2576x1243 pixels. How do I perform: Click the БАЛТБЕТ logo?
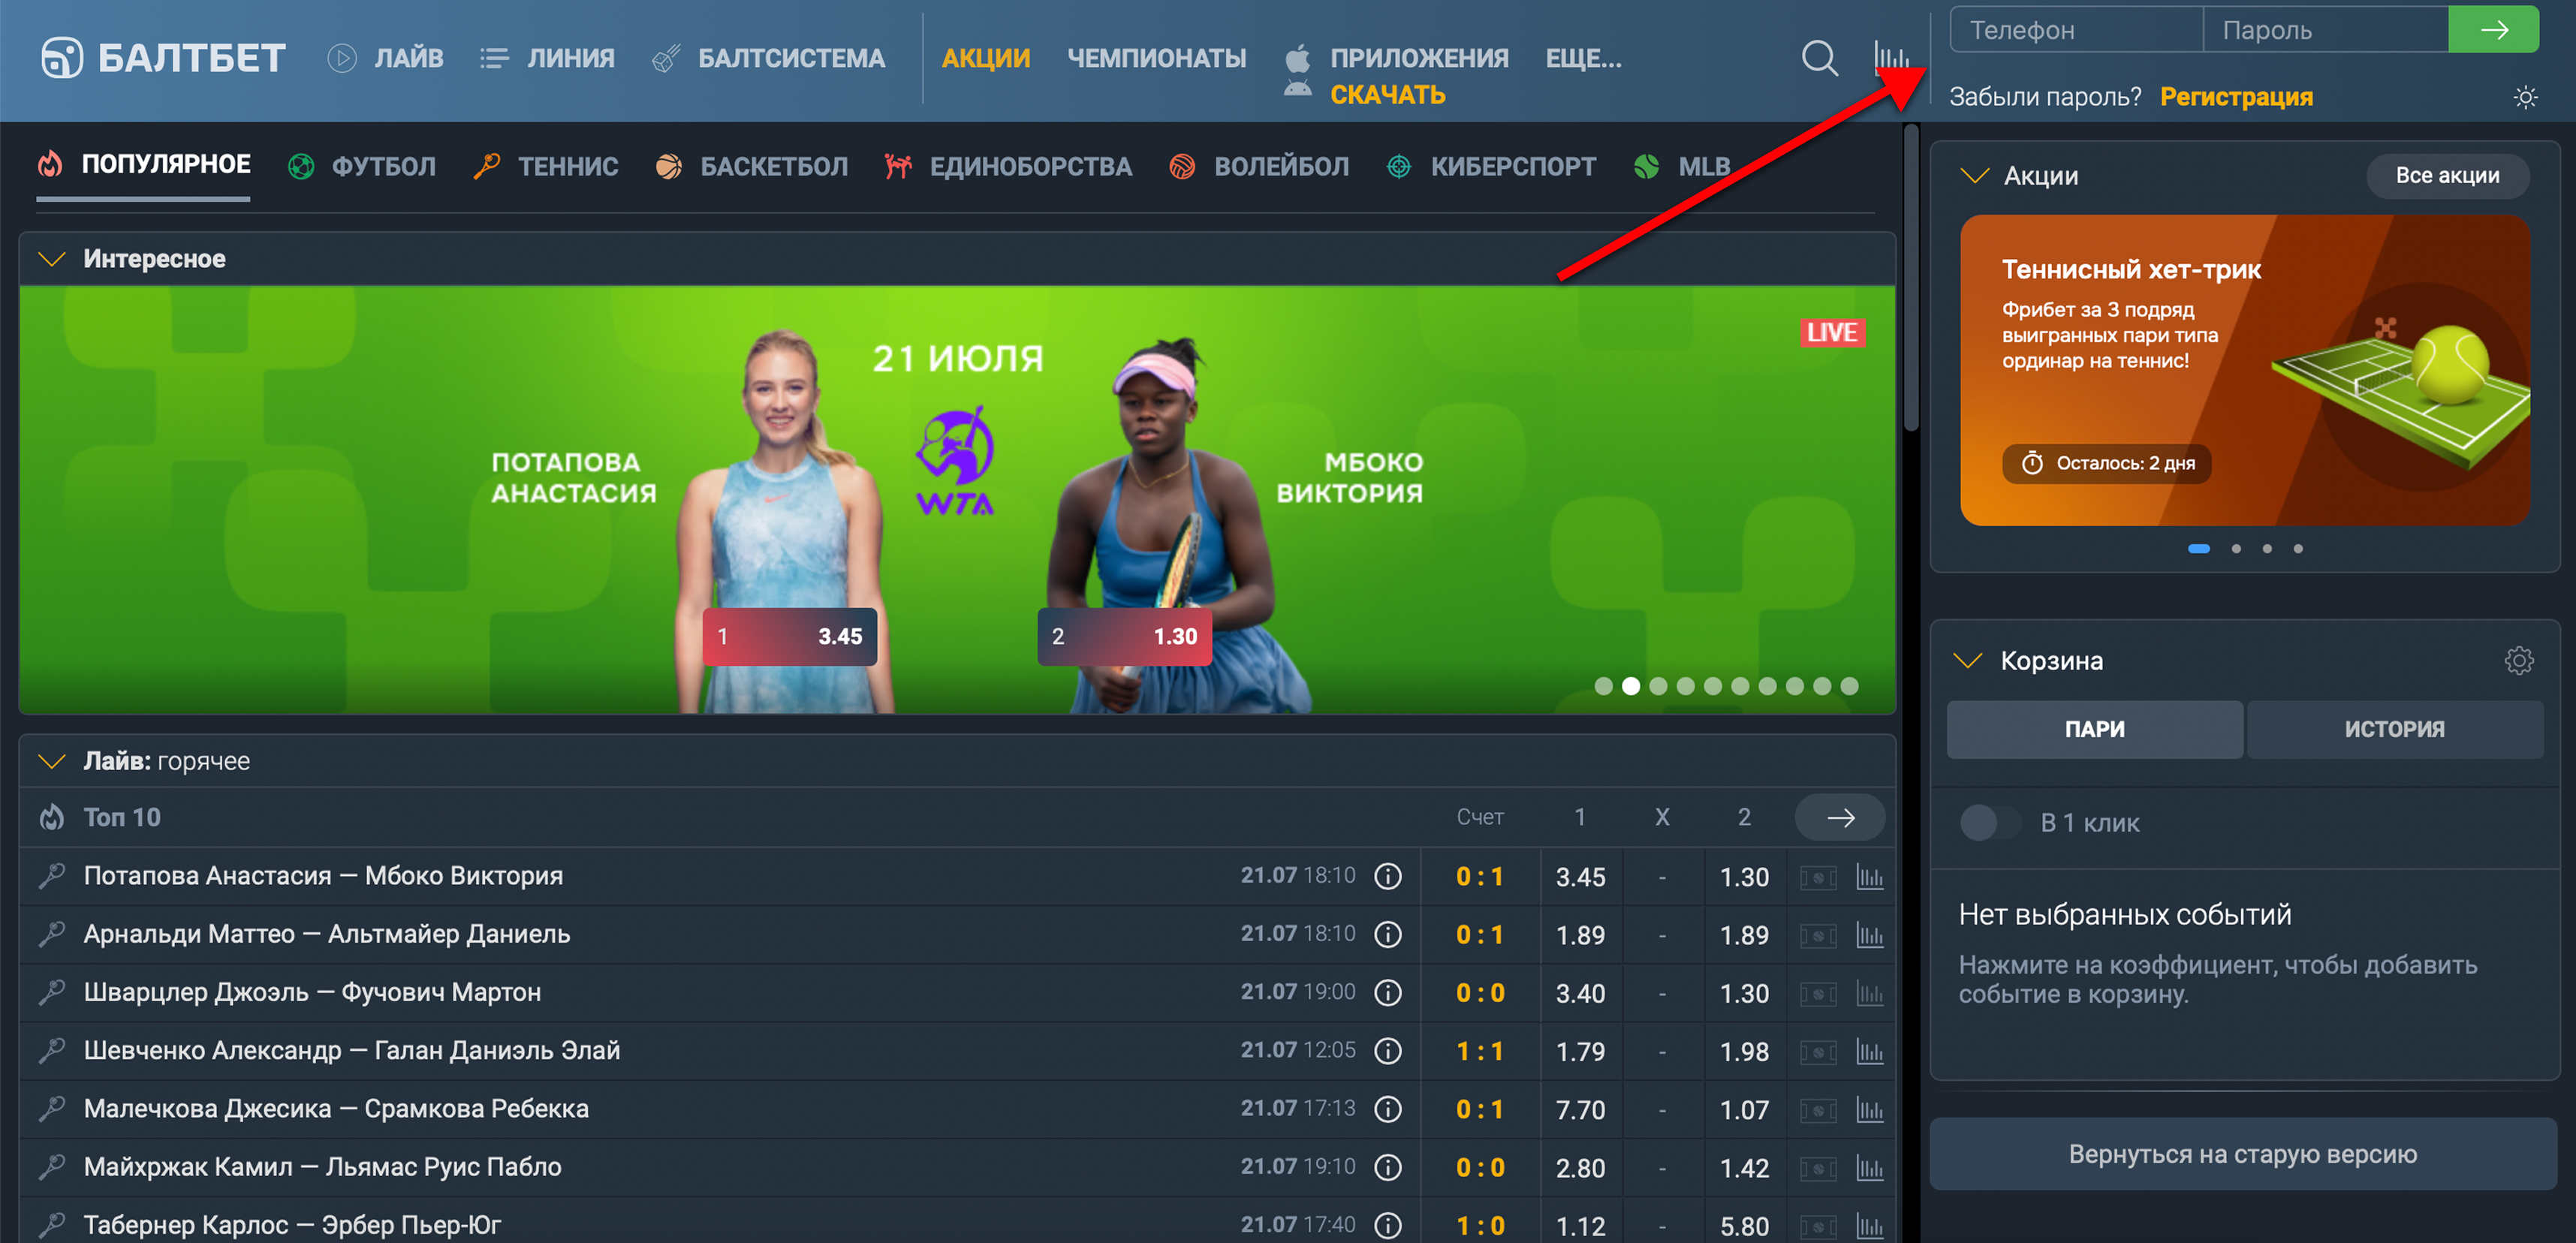coord(163,58)
